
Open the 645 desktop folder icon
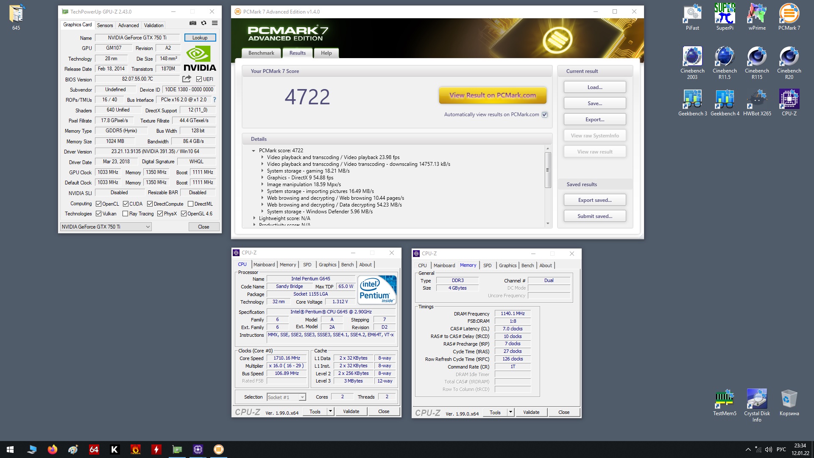coord(16,17)
